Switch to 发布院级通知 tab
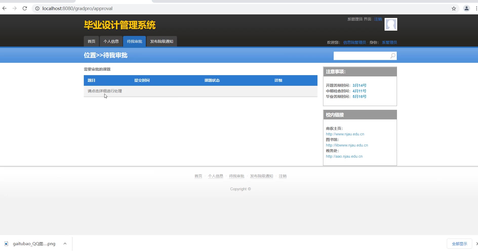This screenshot has height=252, width=478. pos(162,41)
